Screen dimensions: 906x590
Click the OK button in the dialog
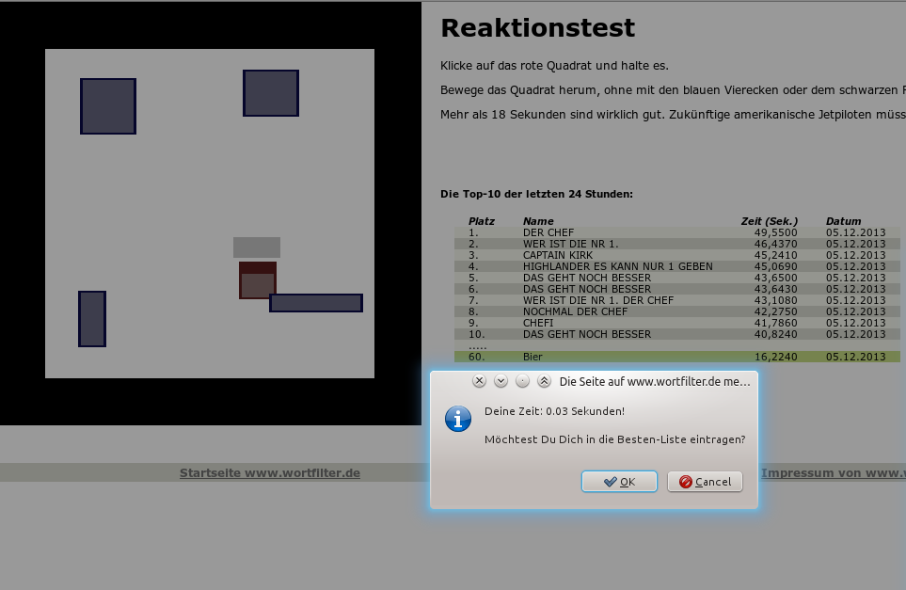coord(619,482)
